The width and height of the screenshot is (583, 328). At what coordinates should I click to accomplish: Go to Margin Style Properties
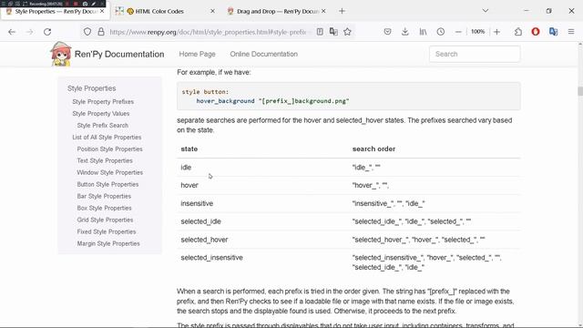pyautogui.click(x=108, y=243)
